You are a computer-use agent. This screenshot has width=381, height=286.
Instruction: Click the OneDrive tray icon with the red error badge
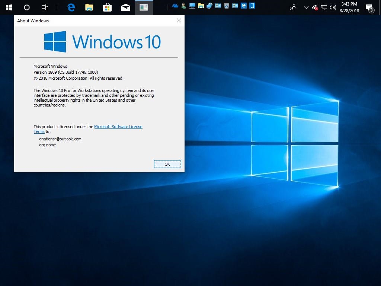315,7
